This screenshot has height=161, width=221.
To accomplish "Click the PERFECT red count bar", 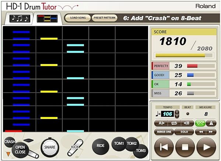I will coord(201,66).
